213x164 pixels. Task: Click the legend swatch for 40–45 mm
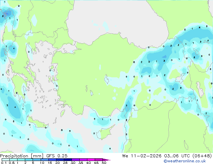(91, 160)
